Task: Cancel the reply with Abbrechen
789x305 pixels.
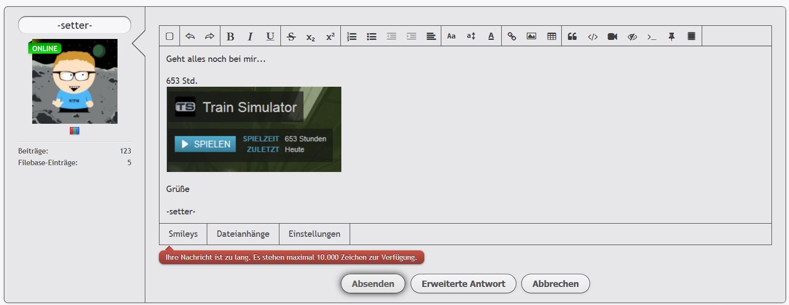Action: tap(555, 284)
